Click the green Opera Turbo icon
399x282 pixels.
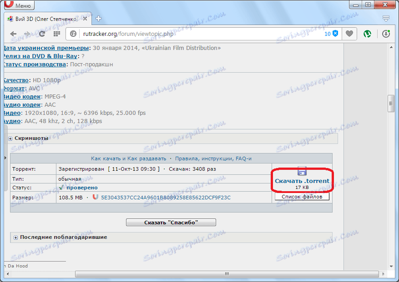pyautogui.click(x=368, y=34)
